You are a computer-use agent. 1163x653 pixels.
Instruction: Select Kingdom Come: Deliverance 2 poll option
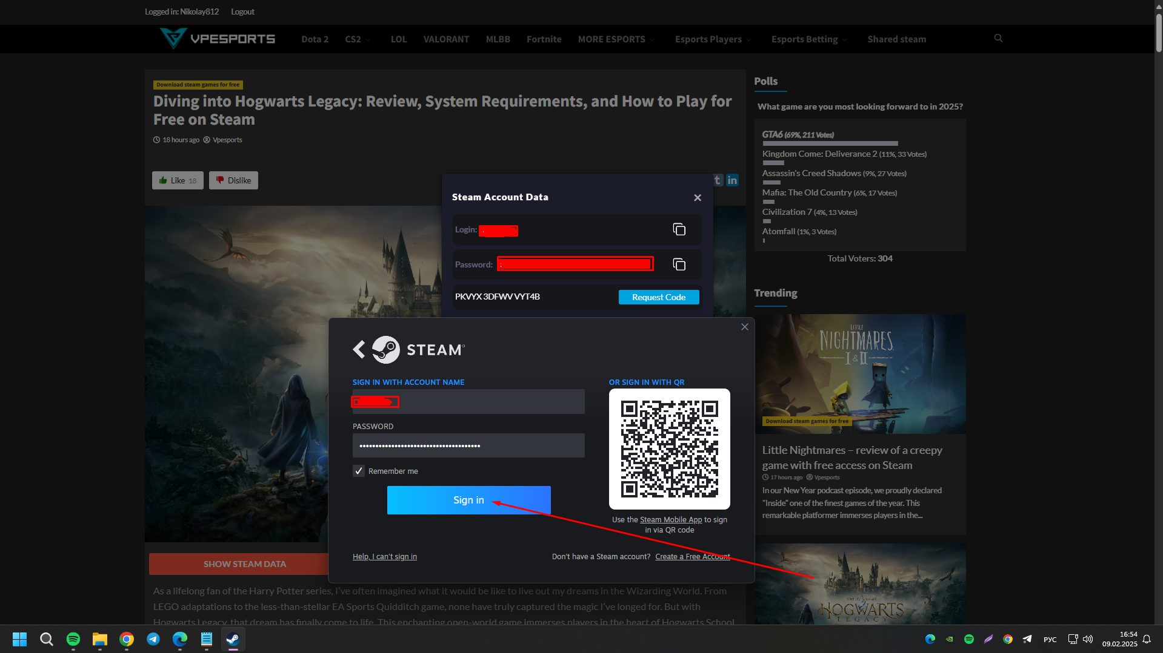(x=844, y=154)
